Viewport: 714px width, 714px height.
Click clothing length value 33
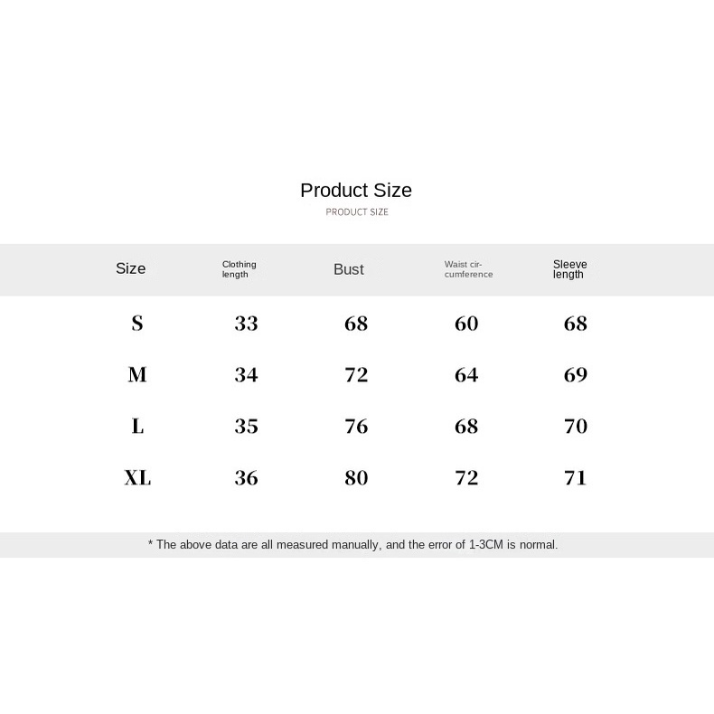click(x=246, y=324)
